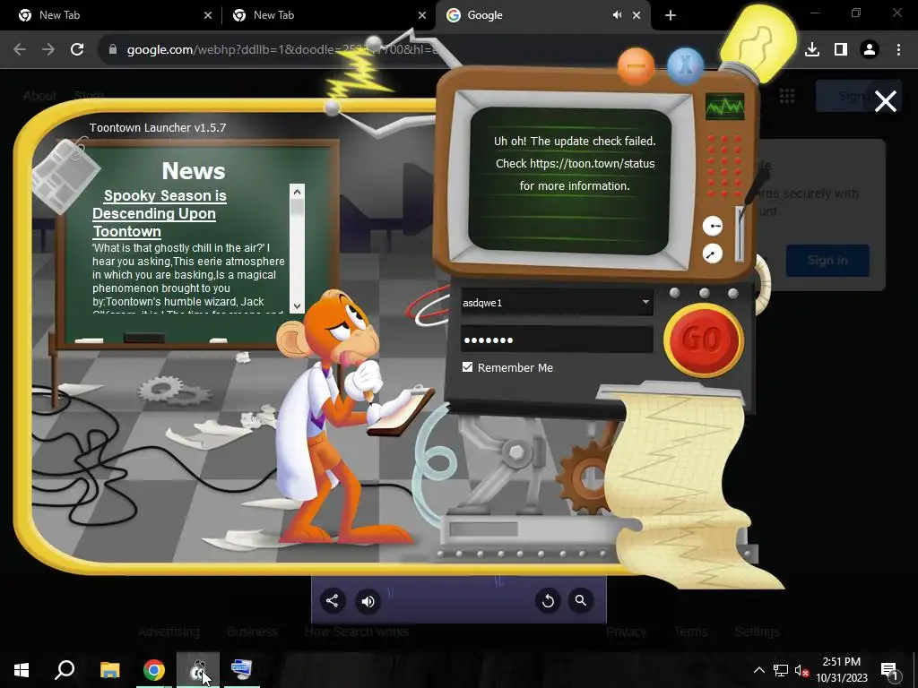Open the Google apps grid icon
Viewport: 918px width, 688px height.
(x=787, y=96)
